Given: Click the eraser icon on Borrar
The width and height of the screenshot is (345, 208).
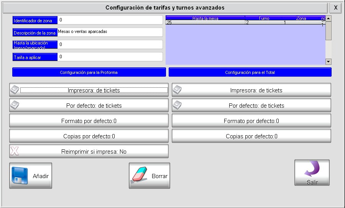Looking at the screenshot, I should click(139, 175).
